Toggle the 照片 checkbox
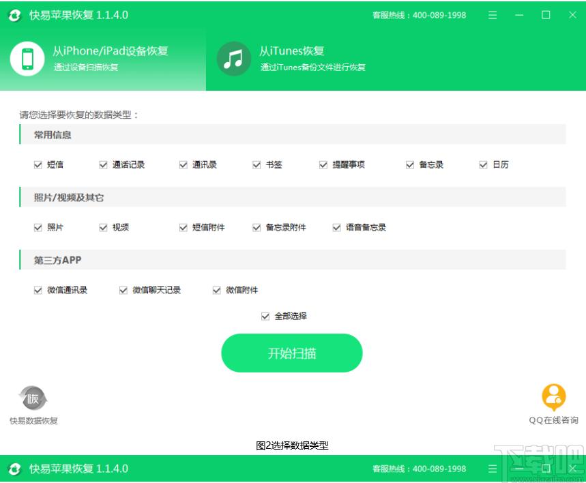Viewport: 586px width, 483px height. pyautogui.click(x=38, y=228)
